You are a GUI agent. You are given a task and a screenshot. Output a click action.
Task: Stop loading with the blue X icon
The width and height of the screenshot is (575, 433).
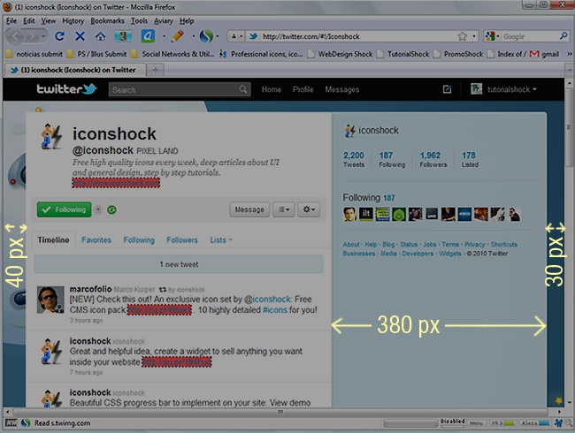point(80,36)
